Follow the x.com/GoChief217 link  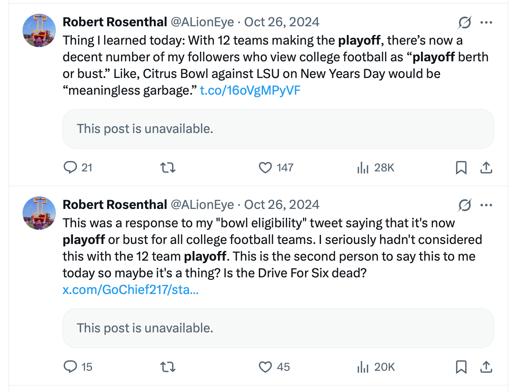pyautogui.click(x=130, y=290)
